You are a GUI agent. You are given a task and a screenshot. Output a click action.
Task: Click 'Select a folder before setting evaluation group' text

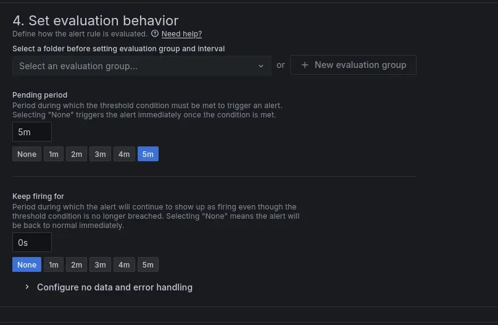click(x=118, y=49)
